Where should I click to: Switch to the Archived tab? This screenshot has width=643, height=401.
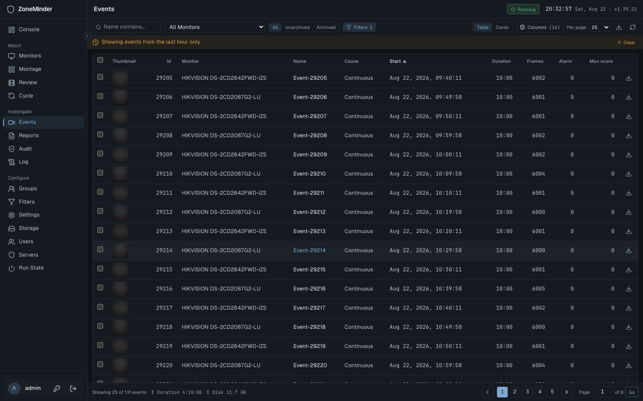[326, 27]
